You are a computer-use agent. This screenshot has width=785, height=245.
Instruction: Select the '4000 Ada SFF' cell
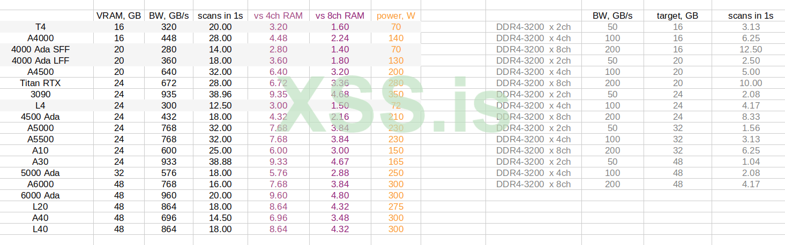40,49
